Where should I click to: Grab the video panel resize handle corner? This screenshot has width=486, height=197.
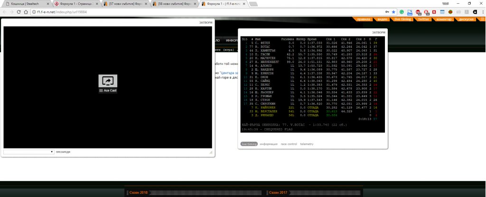pos(211,152)
